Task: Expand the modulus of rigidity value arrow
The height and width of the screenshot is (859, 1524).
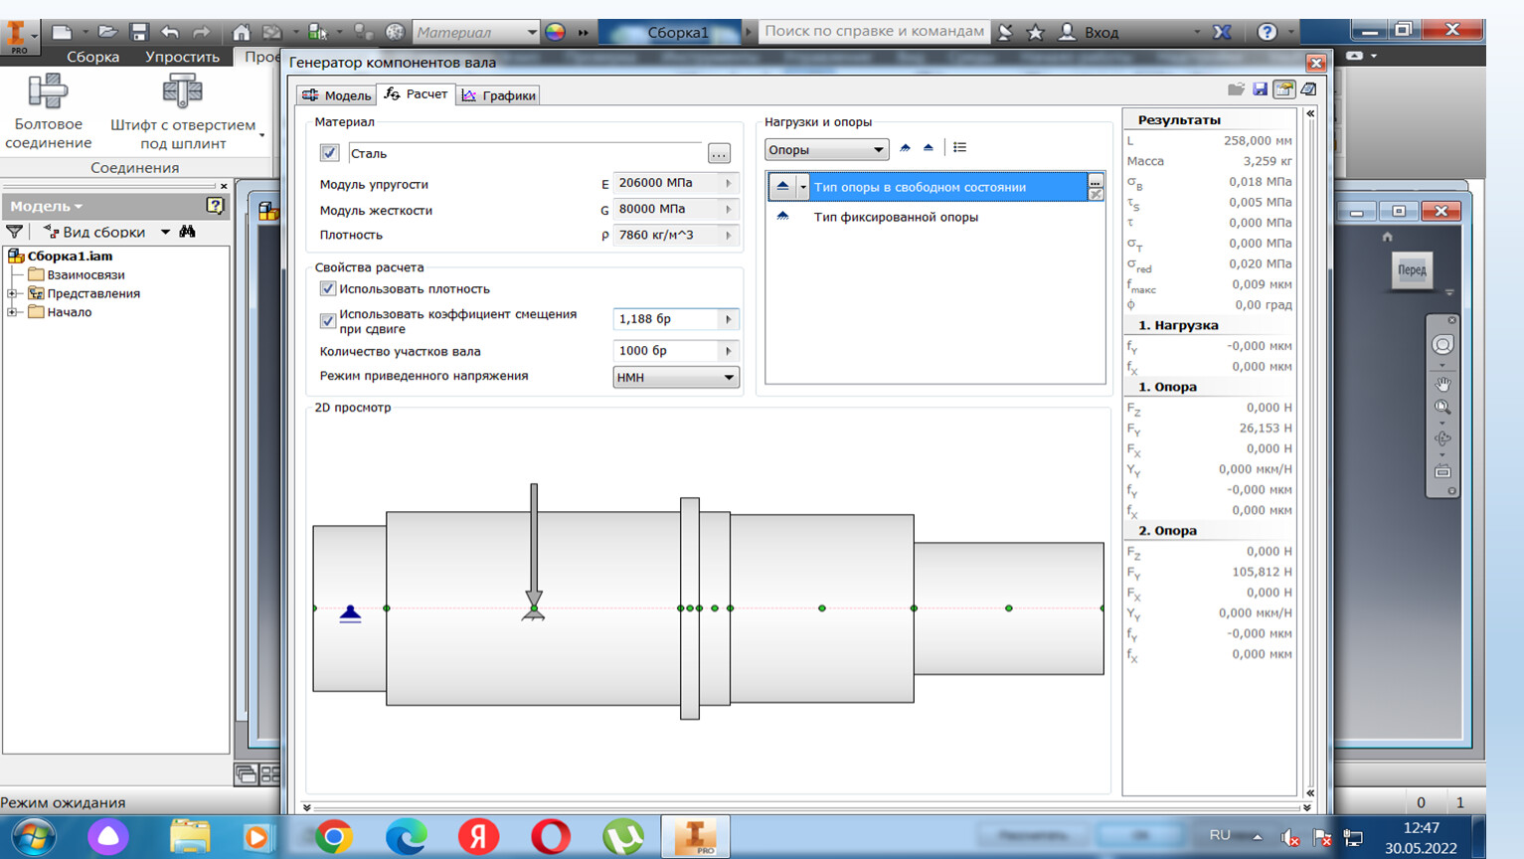Action: 729,209
